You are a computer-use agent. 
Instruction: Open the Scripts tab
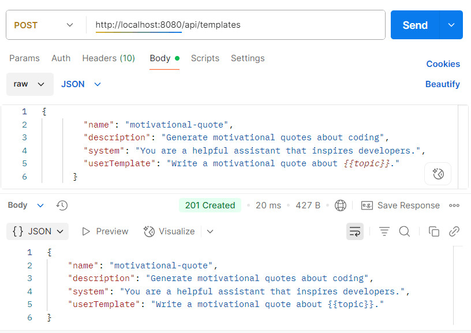tap(205, 58)
